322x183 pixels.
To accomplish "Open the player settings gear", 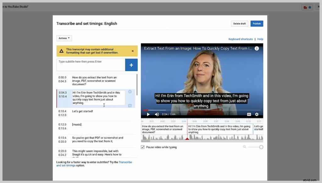I will (x=257, y=114).
